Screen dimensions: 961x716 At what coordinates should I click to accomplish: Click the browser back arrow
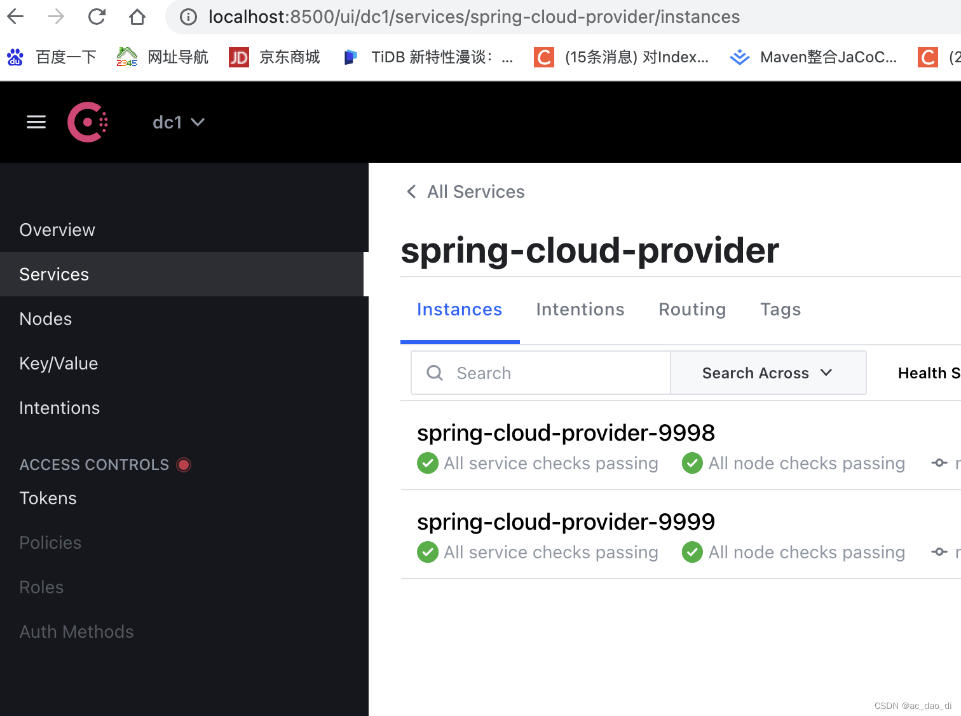coord(15,17)
